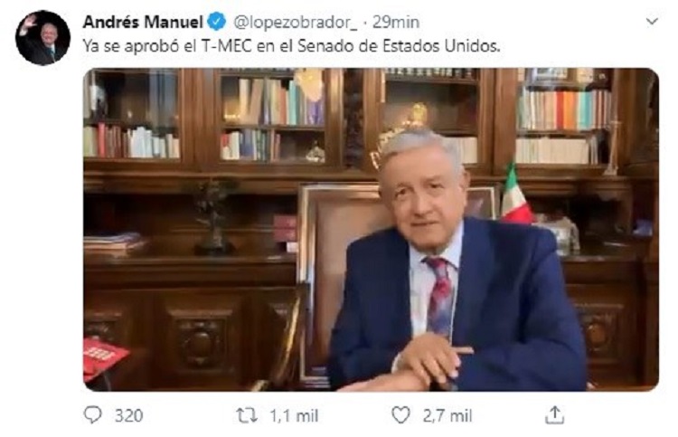
Task: Open the 29min timestamp link
Action: pyautogui.click(x=396, y=22)
